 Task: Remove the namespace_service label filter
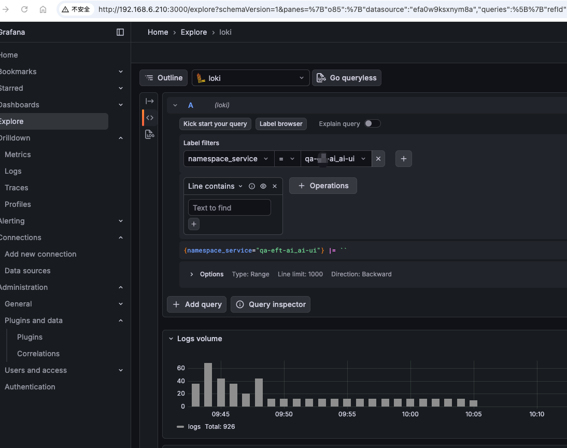tap(378, 159)
